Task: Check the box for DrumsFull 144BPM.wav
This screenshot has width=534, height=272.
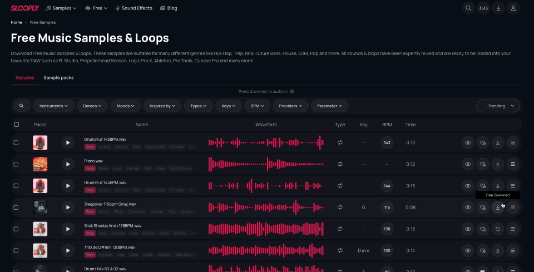Action: pyautogui.click(x=16, y=186)
